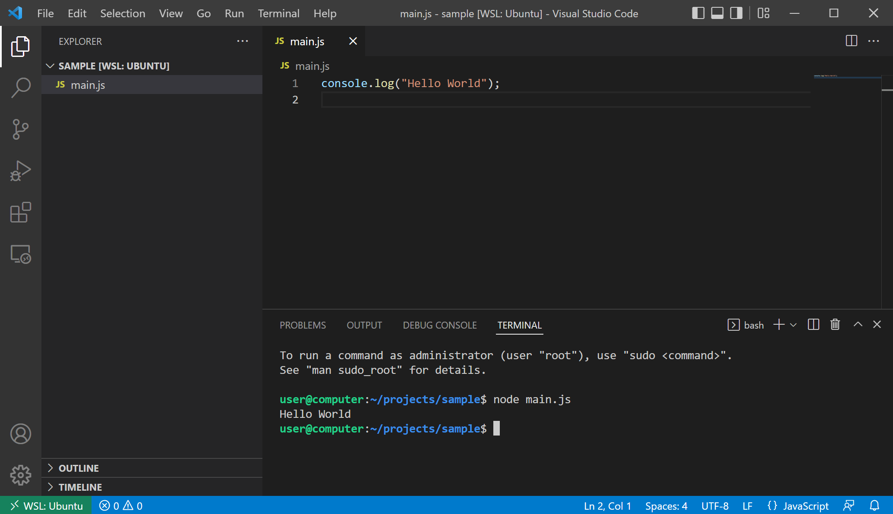The width and height of the screenshot is (893, 514).
Task: Open the Manage gear icon
Action: pos(20,475)
